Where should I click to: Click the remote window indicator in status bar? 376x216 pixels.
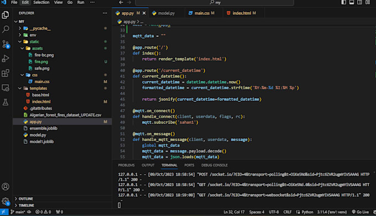point(4,212)
